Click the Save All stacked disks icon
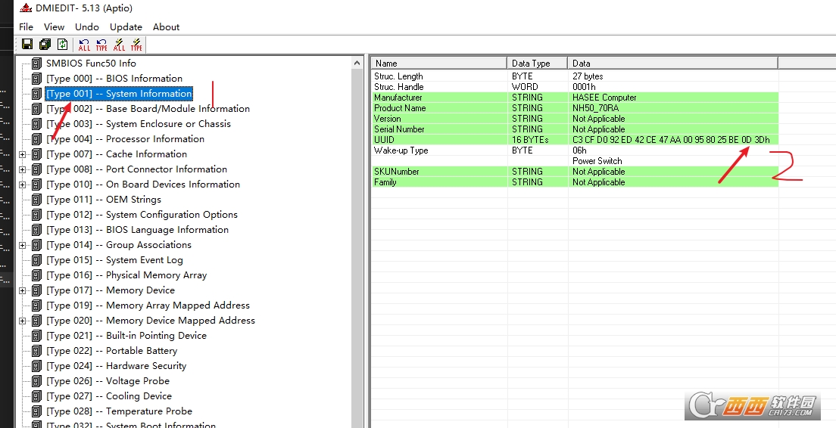 pos(45,45)
